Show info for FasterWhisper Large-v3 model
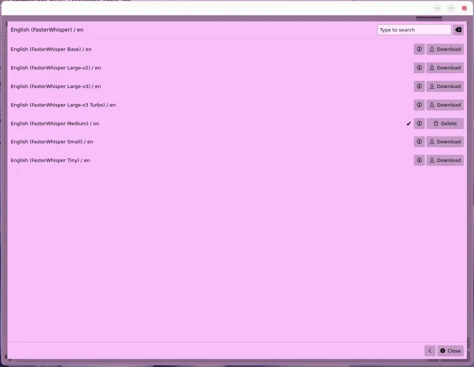 419,86
